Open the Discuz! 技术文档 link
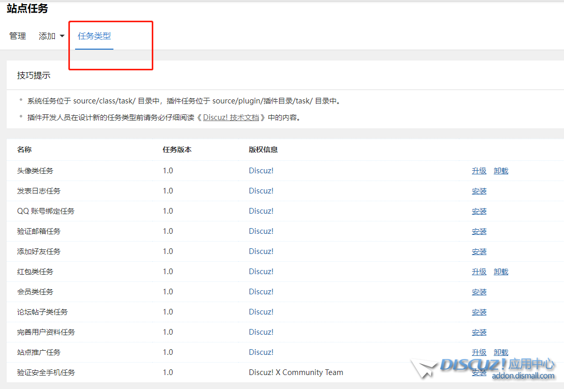Image resolution: width=564 pixels, height=389 pixels. (231, 117)
